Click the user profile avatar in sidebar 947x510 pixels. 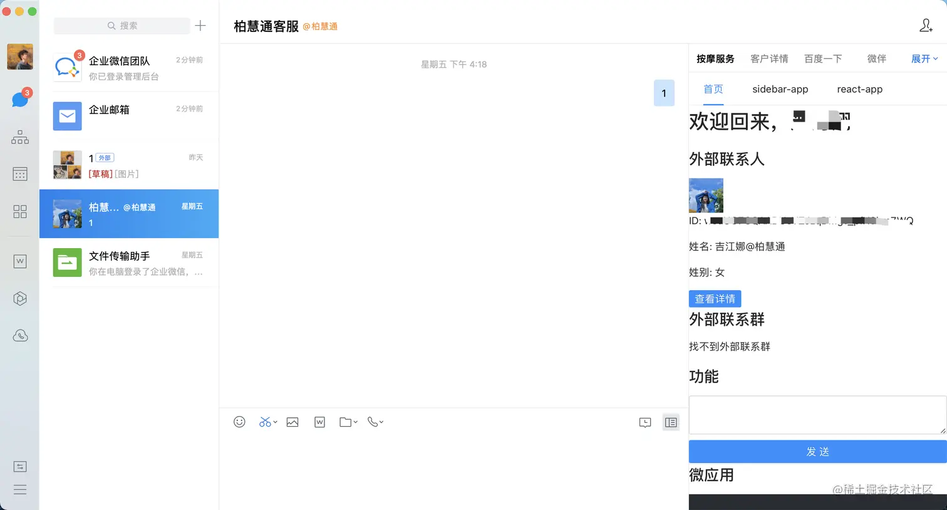[20, 57]
